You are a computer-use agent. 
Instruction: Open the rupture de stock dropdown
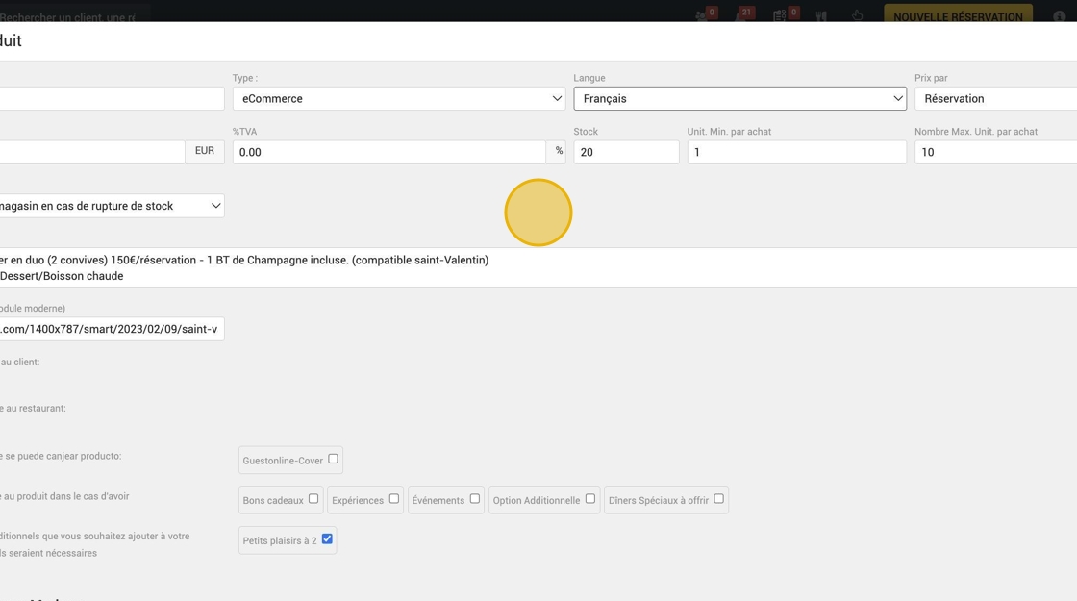point(112,206)
